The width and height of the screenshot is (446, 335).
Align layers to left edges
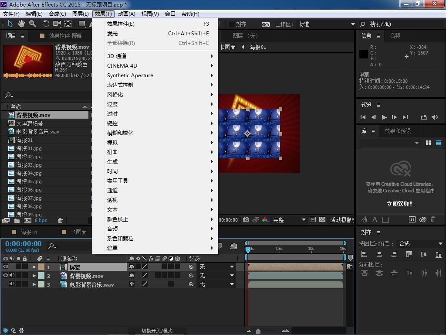[365, 254]
